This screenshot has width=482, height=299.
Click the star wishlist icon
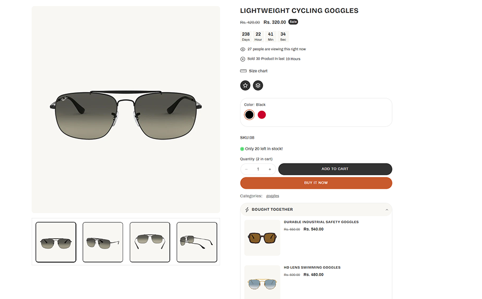point(245,85)
